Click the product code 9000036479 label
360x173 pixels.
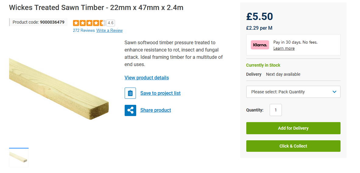[x=39, y=22]
